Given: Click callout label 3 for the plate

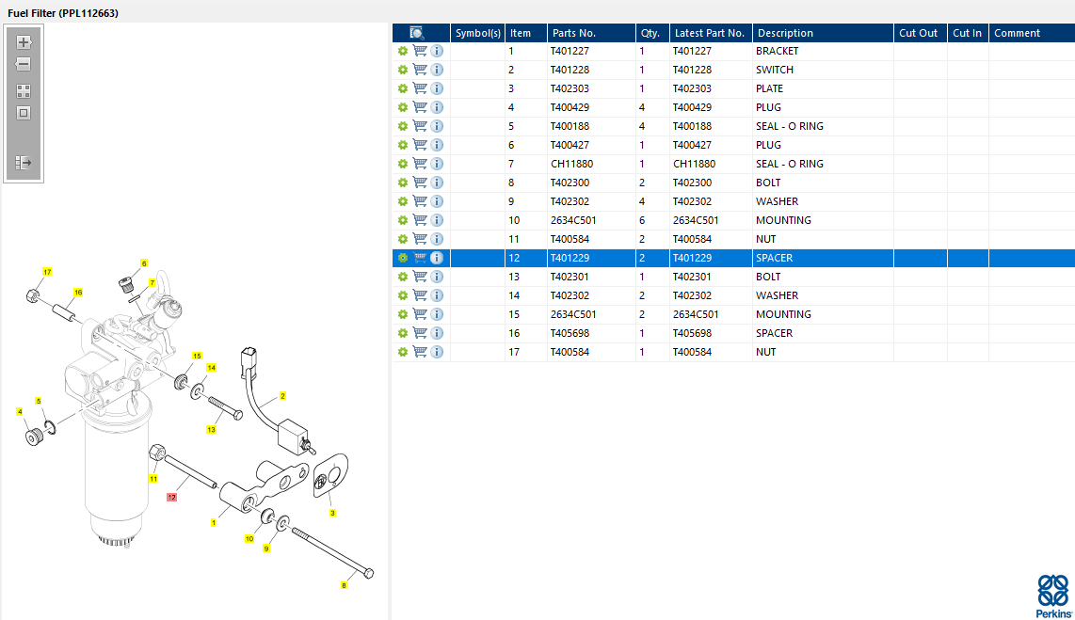Looking at the screenshot, I should 332,513.
